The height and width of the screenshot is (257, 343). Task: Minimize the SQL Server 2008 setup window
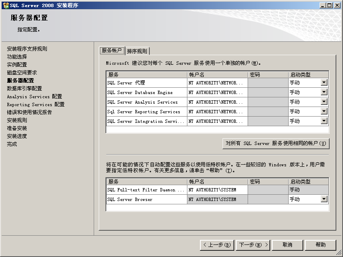(323, 5)
